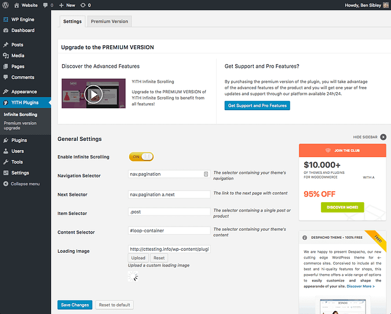391x314 pixels.
Task: Click the home icon beside Website
Action: [x=16, y=5]
